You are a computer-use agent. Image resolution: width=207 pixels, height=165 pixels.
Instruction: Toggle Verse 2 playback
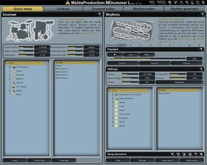(x=155, y=63)
